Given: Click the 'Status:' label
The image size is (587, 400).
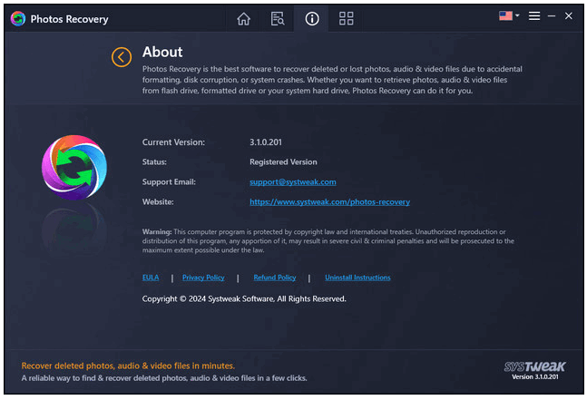Looking at the screenshot, I should [154, 162].
